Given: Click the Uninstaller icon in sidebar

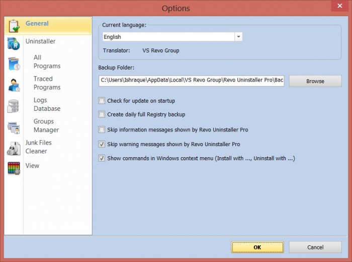Looking at the screenshot, I should 14,43.
